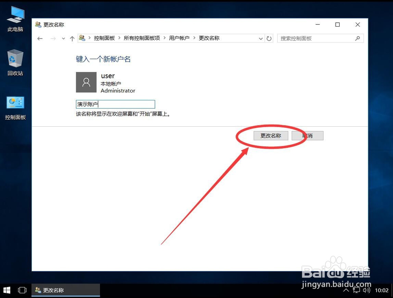393x298 pixels.
Task: Click the Windows Start button
Action: click(6, 290)
